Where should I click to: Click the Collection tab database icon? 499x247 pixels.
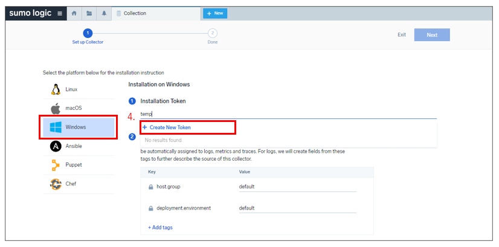pyautogui.click(x=118, y=13)
